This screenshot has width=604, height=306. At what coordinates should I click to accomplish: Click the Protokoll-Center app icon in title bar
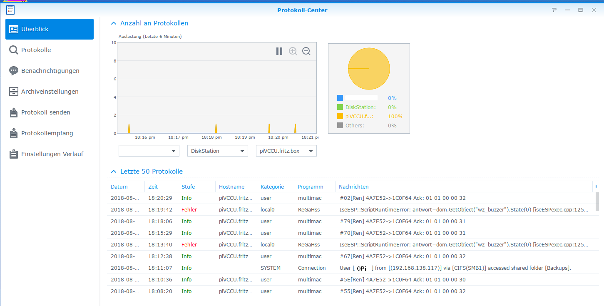(10, 10)
